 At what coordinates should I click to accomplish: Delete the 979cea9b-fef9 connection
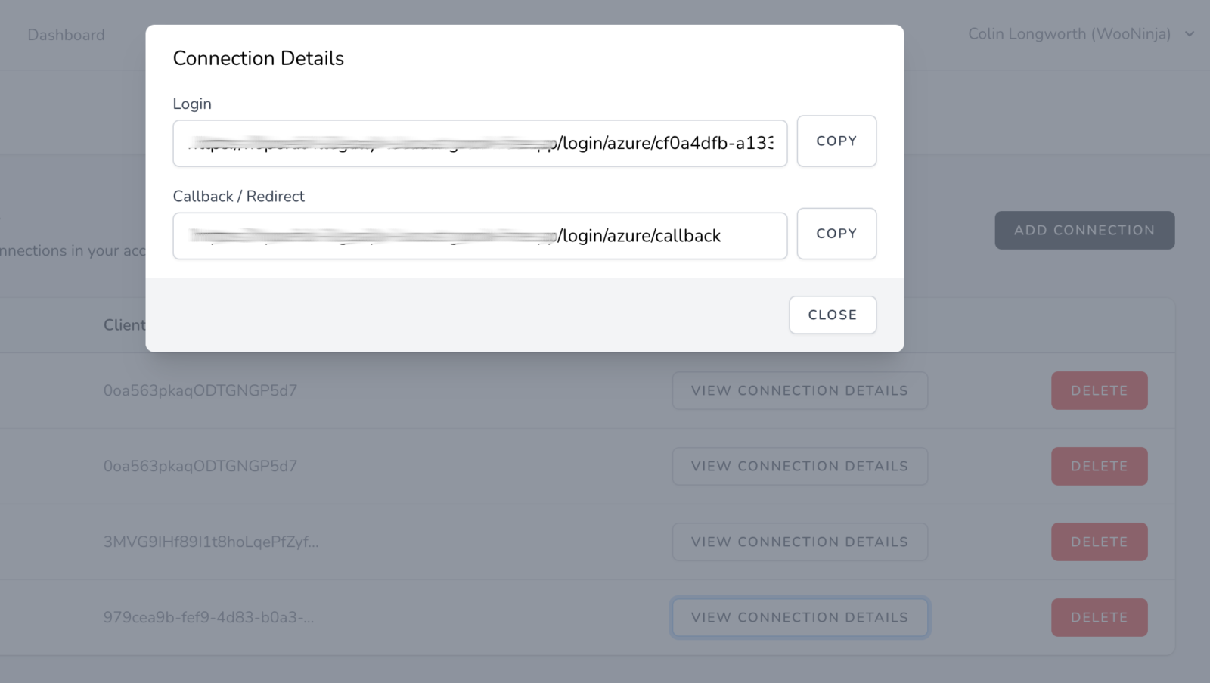(x=1099, y=617)
